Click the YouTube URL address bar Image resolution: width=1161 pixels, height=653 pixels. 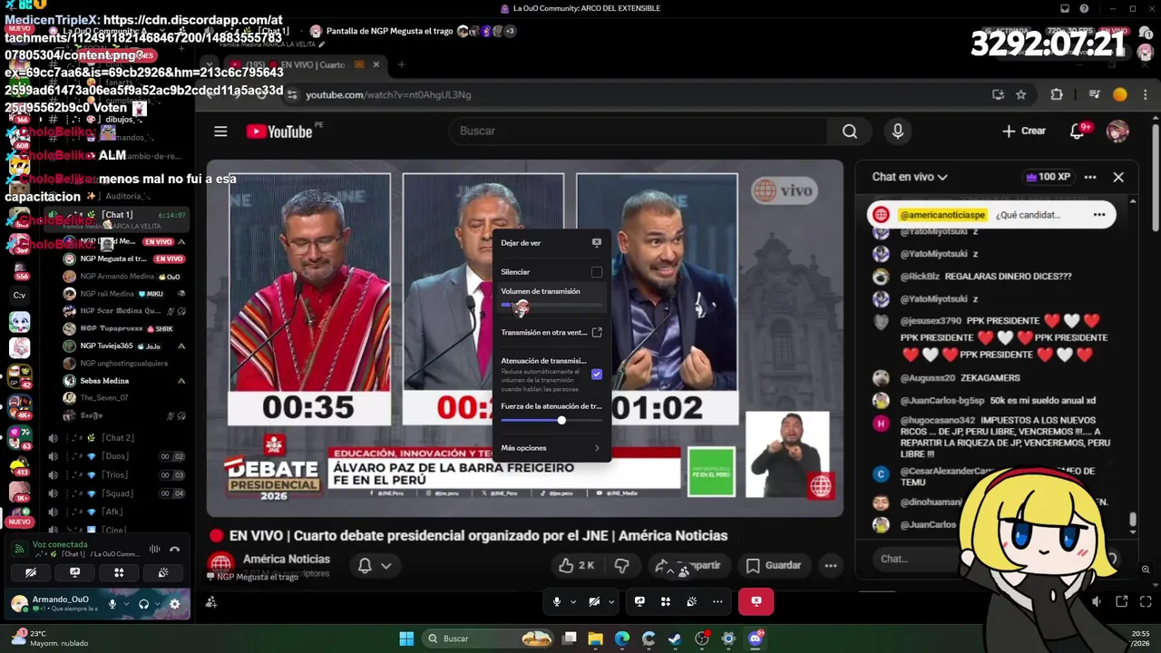click(x=635, y=94)
